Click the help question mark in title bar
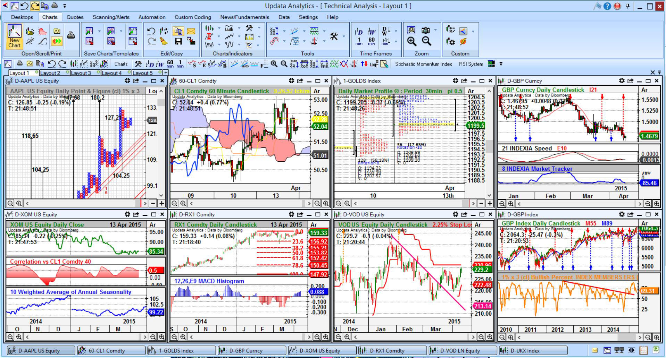 pos(607,6)
